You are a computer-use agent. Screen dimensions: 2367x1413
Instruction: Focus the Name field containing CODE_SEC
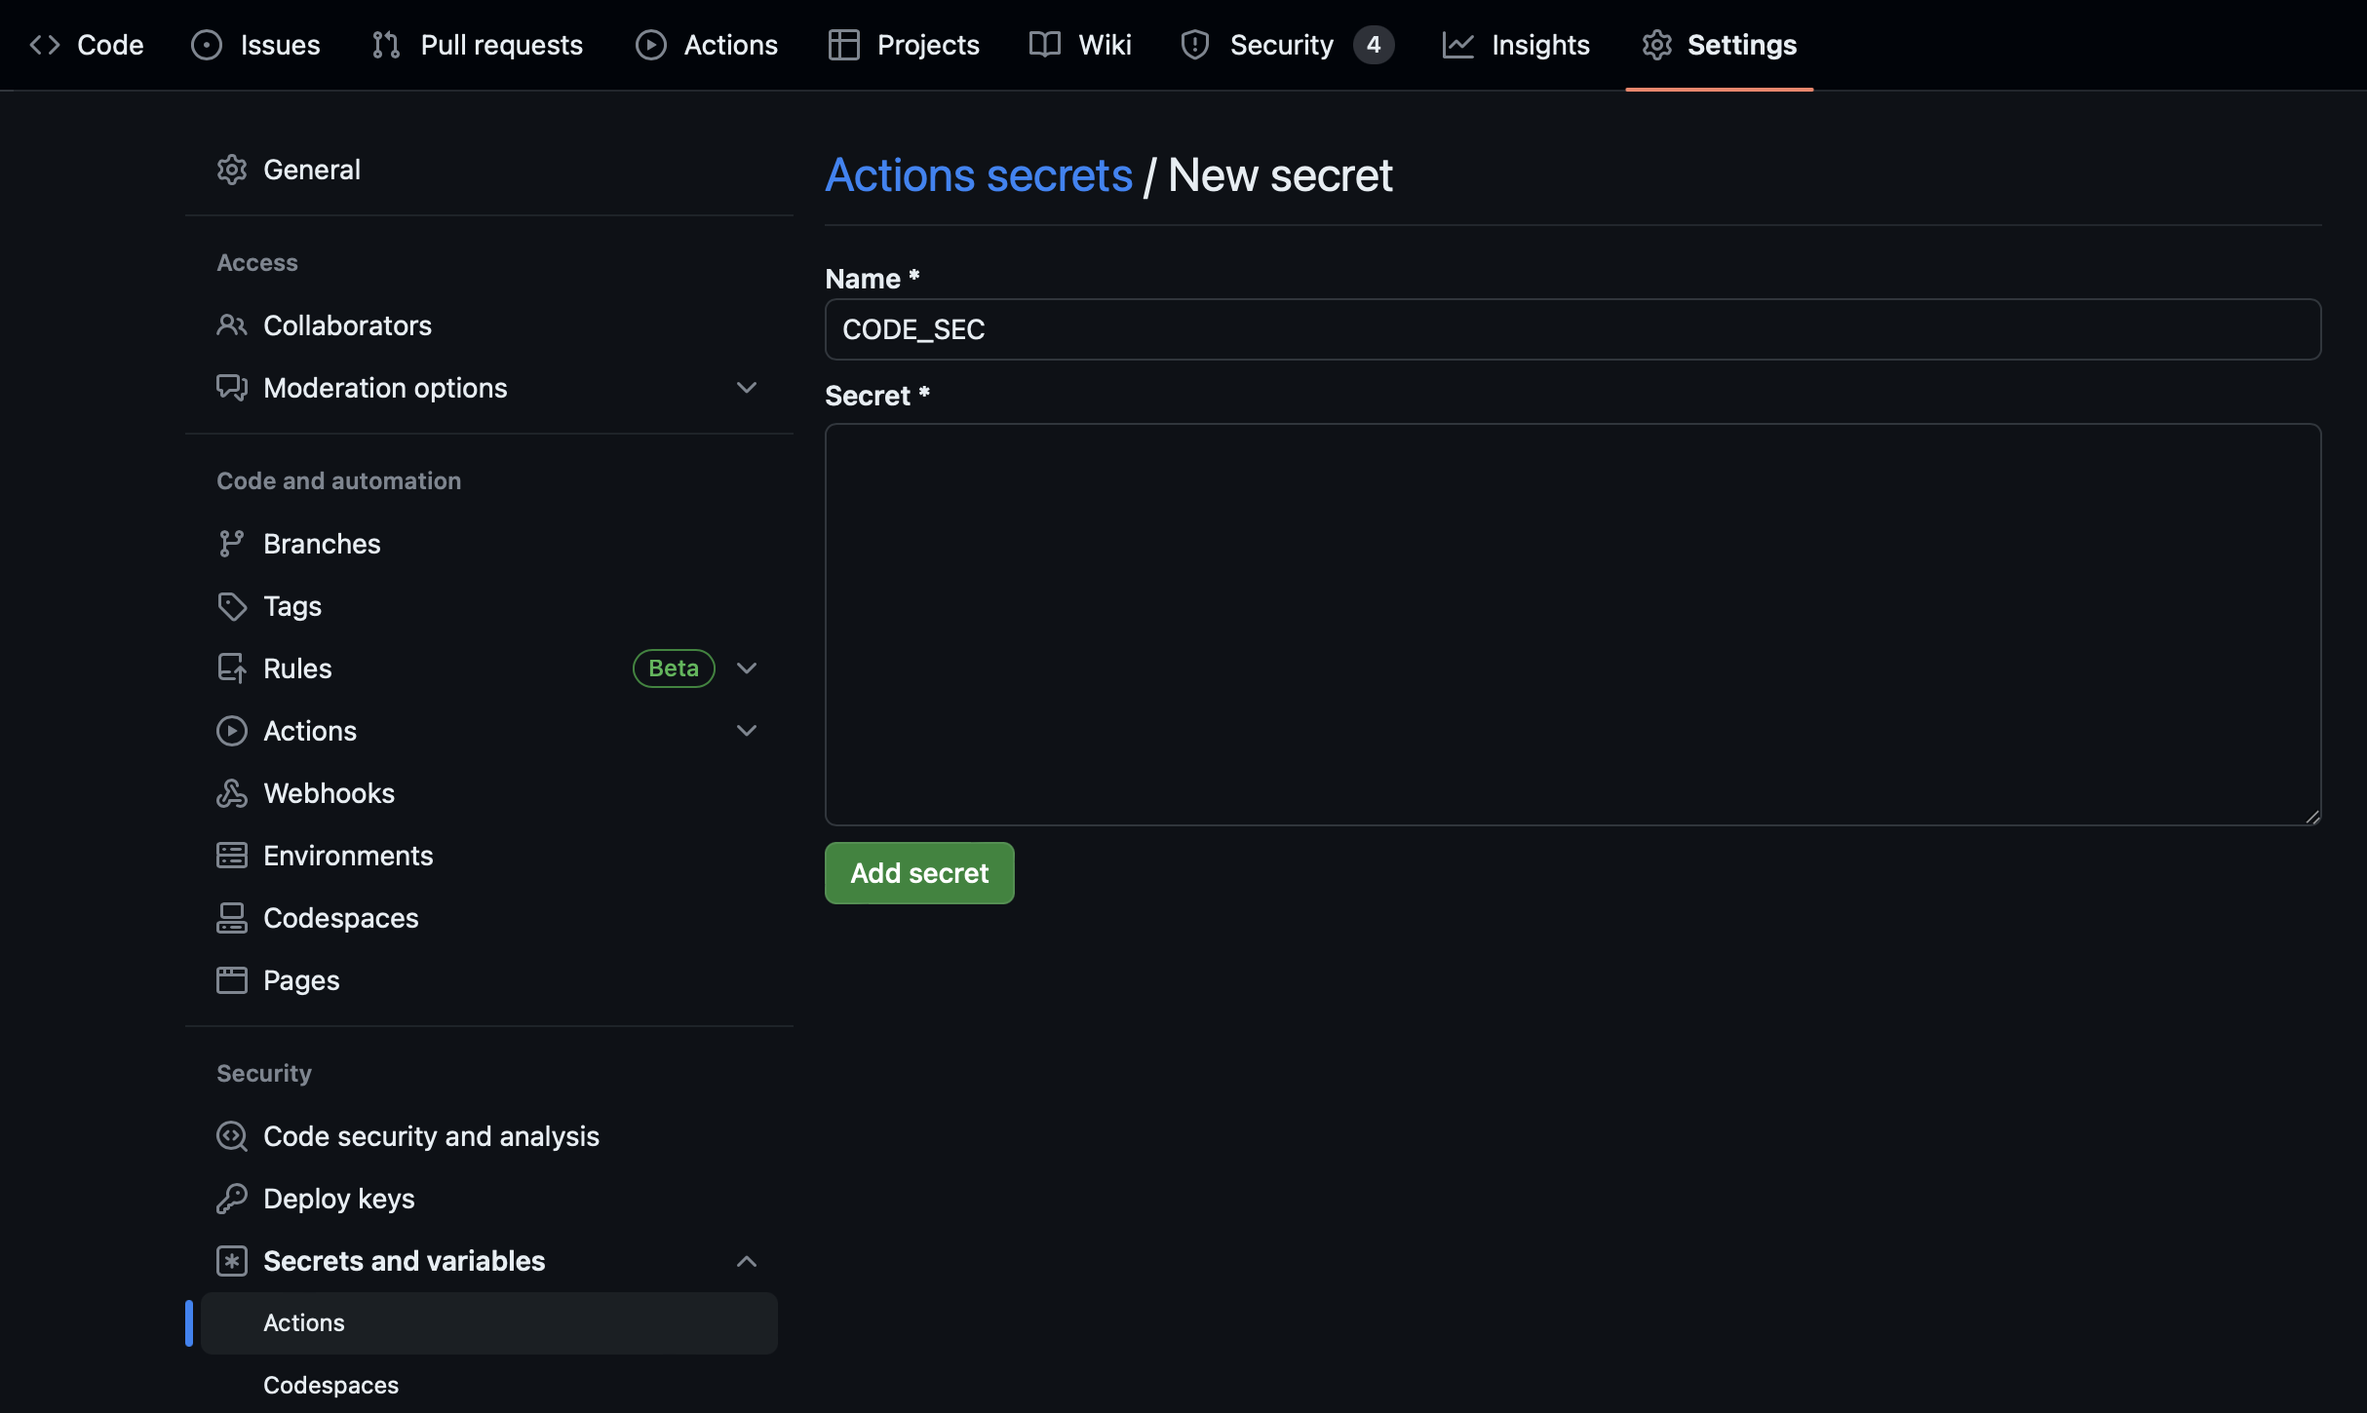[1572, 329]
